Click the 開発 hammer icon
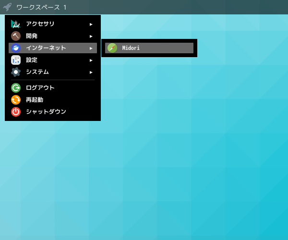288x240 pixels. click(x=16, y=36)
